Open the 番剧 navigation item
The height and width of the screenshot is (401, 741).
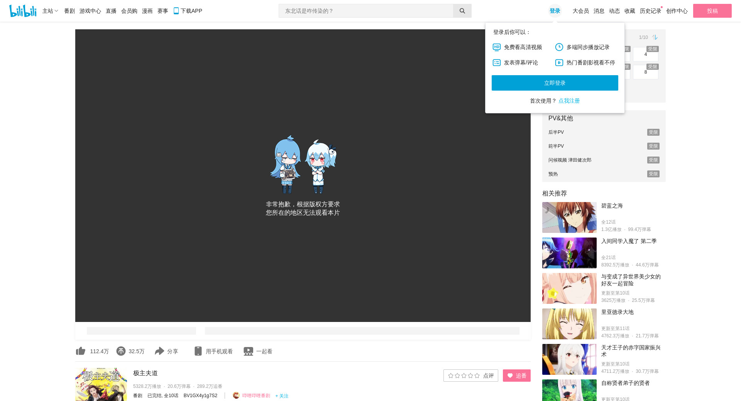click(x=69, y=11)
